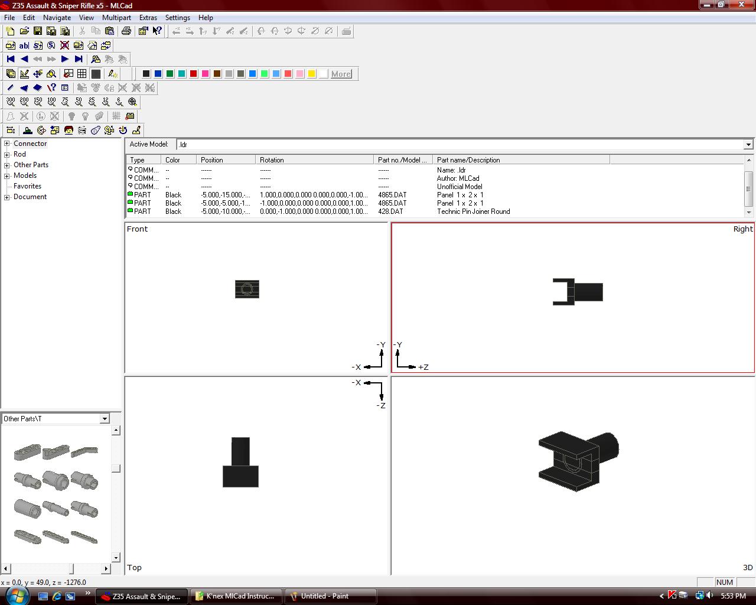This screenshot has width=756, height=605.
Task: Click the parts preview vertical scrollbar
Action: 116,493
